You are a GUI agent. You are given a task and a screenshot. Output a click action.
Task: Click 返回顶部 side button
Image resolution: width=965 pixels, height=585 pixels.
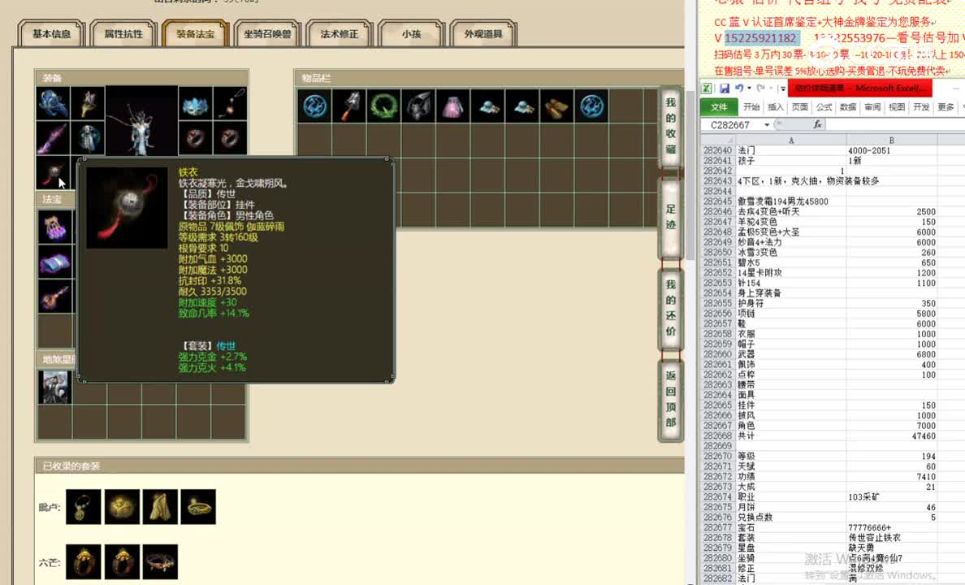point(670,399)
